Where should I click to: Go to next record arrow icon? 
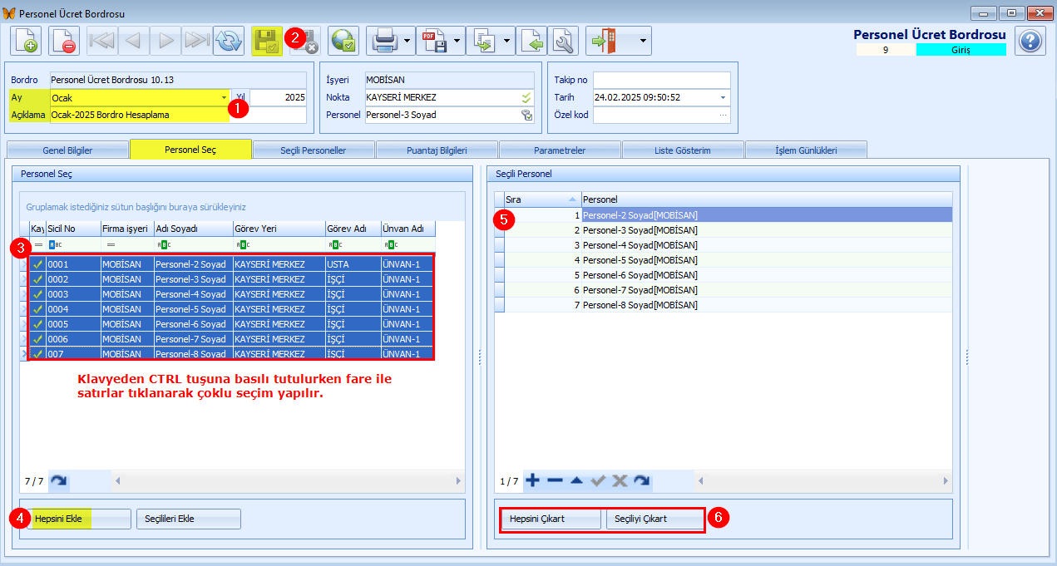tap(165, 41)
